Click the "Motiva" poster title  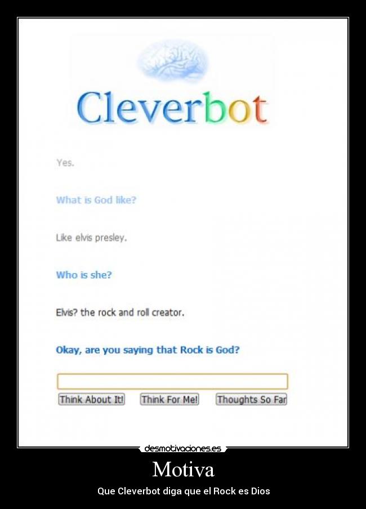183,469
